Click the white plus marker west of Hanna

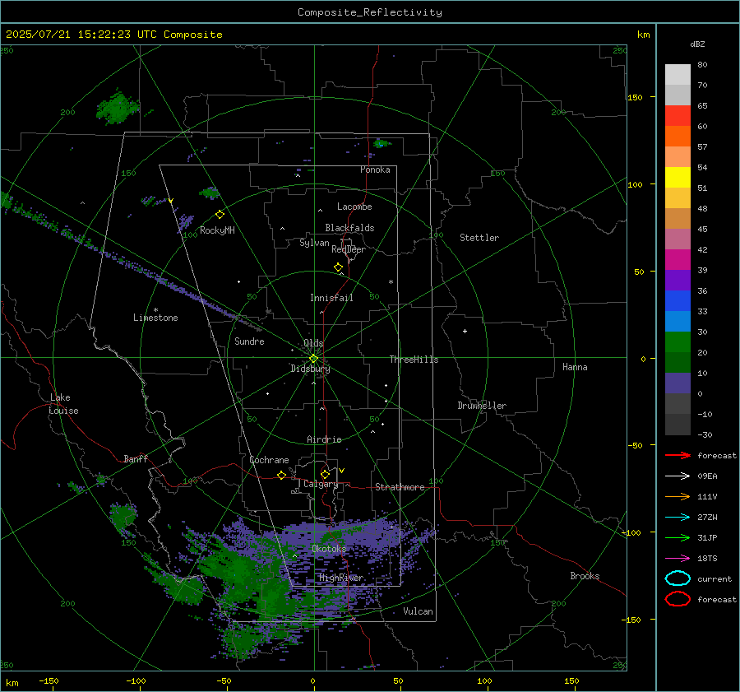465,331
